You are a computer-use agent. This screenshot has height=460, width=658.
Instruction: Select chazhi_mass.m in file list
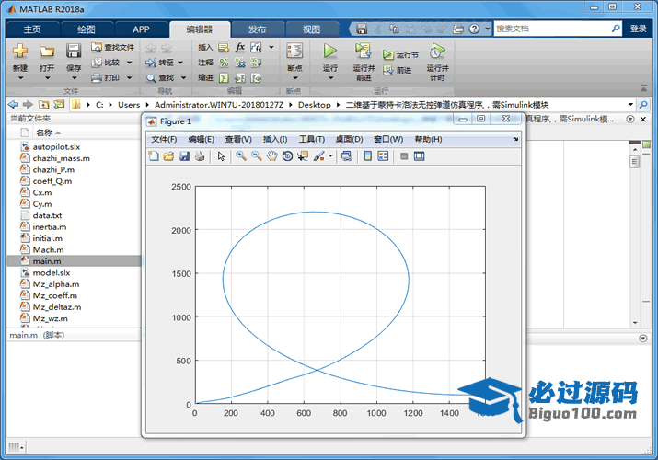[x=62, y=158]
